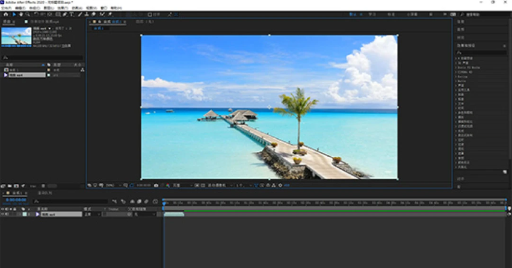Select the Home icon in the toolbar
The width and height of the screenshot is (512, 268).
click(x=5, y=14)
